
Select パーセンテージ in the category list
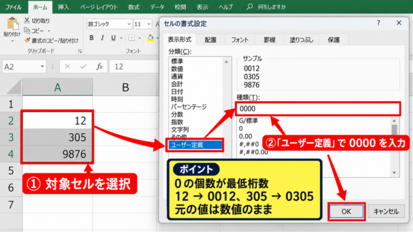pos(189,107)
